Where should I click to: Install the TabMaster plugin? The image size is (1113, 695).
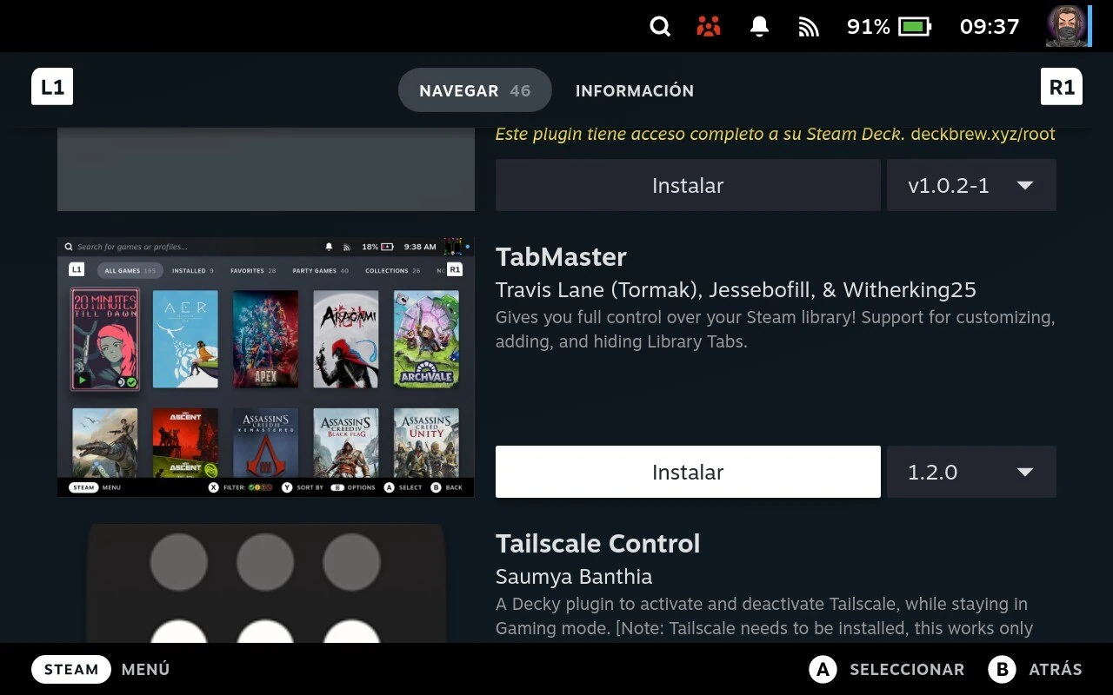click(687, 472)
